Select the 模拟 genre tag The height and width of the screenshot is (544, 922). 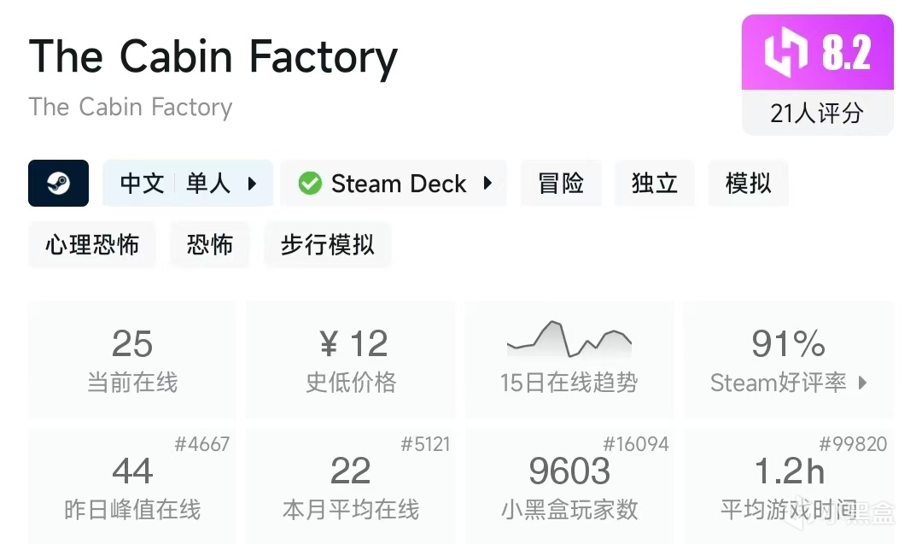pos(748,183)
